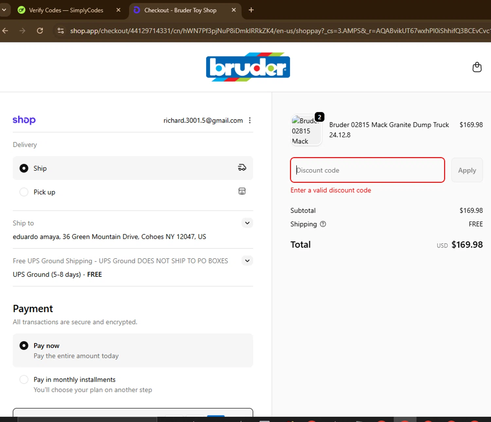This screenshot has height=422, width=491.
Task: Open a new browser tab
Action: click(251, 10)
